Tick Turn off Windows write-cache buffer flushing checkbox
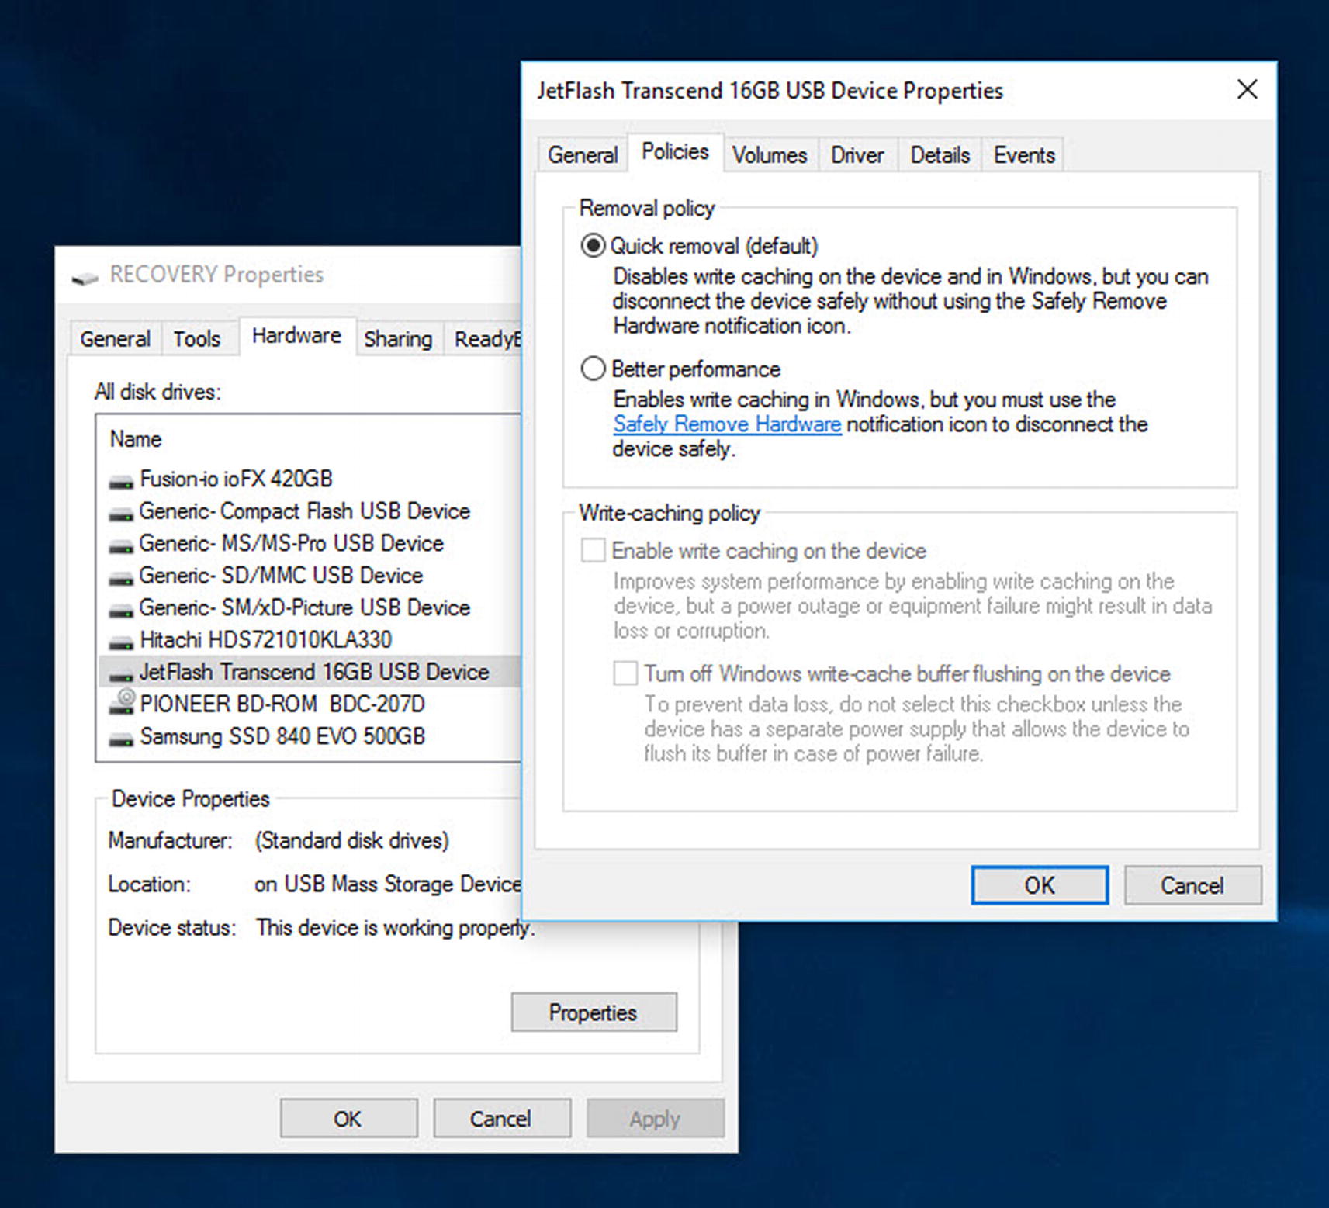Screen dimensions: 1329x1208 [625, 673]
